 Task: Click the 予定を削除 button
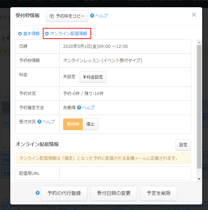[x=158, y=193]
